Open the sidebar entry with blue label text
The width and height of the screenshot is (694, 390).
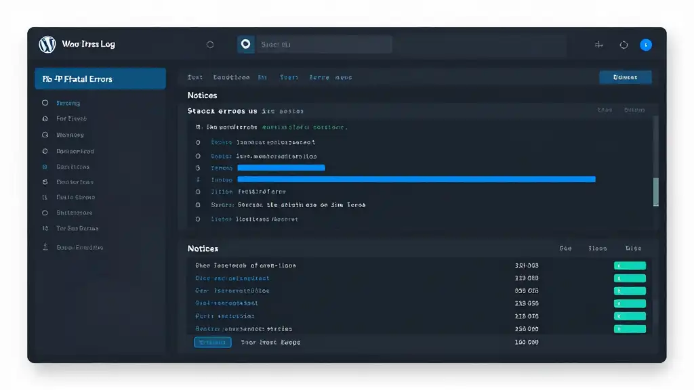(x=68, y=103)
